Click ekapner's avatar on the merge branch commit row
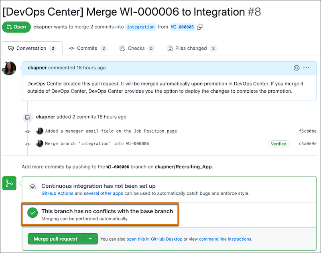The image size is (321, 253). coord(39,144)
